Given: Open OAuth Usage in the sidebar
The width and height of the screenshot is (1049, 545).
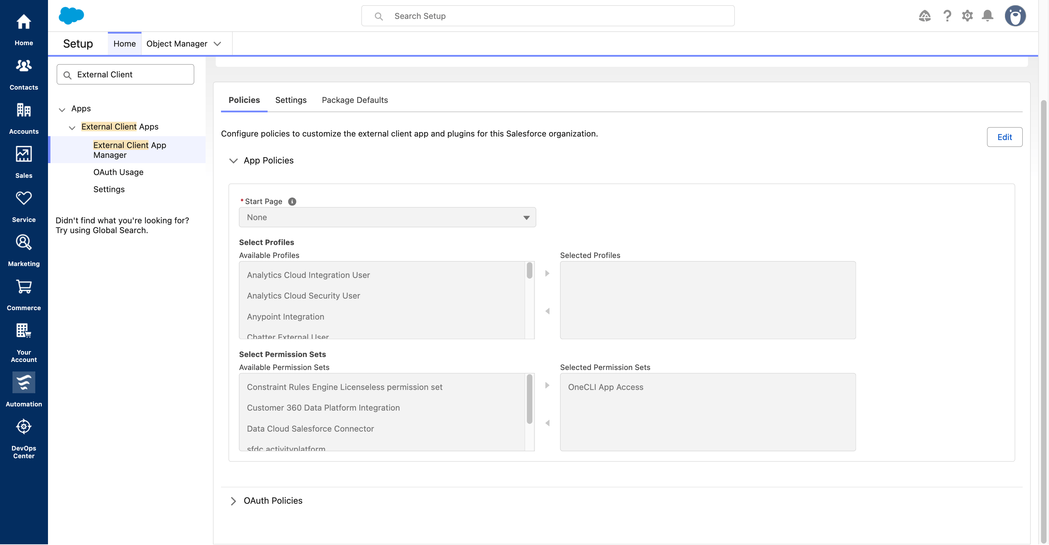Looking at the screenshot, I should [x=118, y=172].
